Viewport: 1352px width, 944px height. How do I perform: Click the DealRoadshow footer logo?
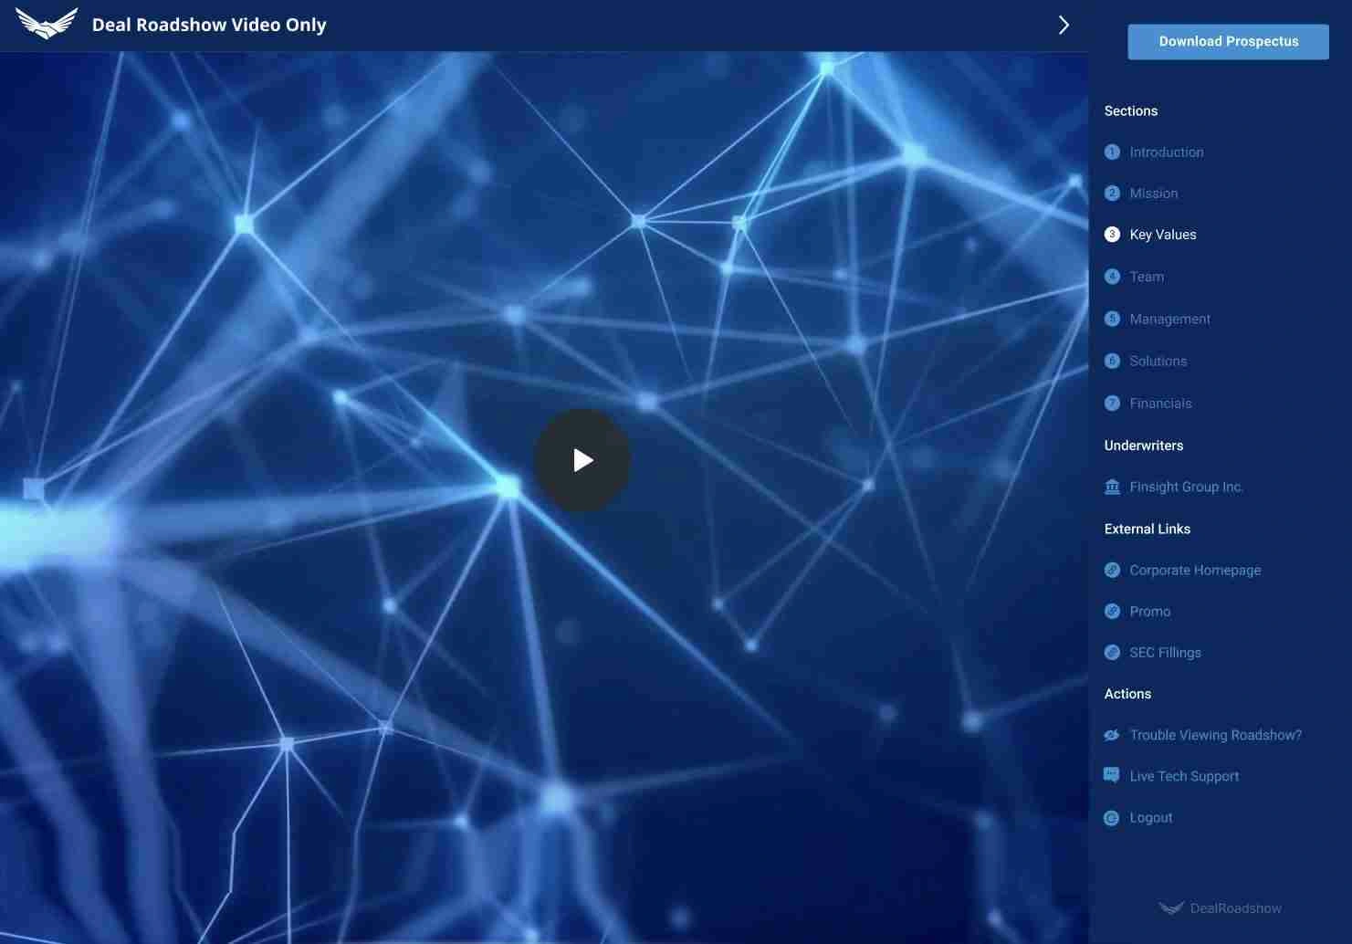click(x=1220, y=908)
